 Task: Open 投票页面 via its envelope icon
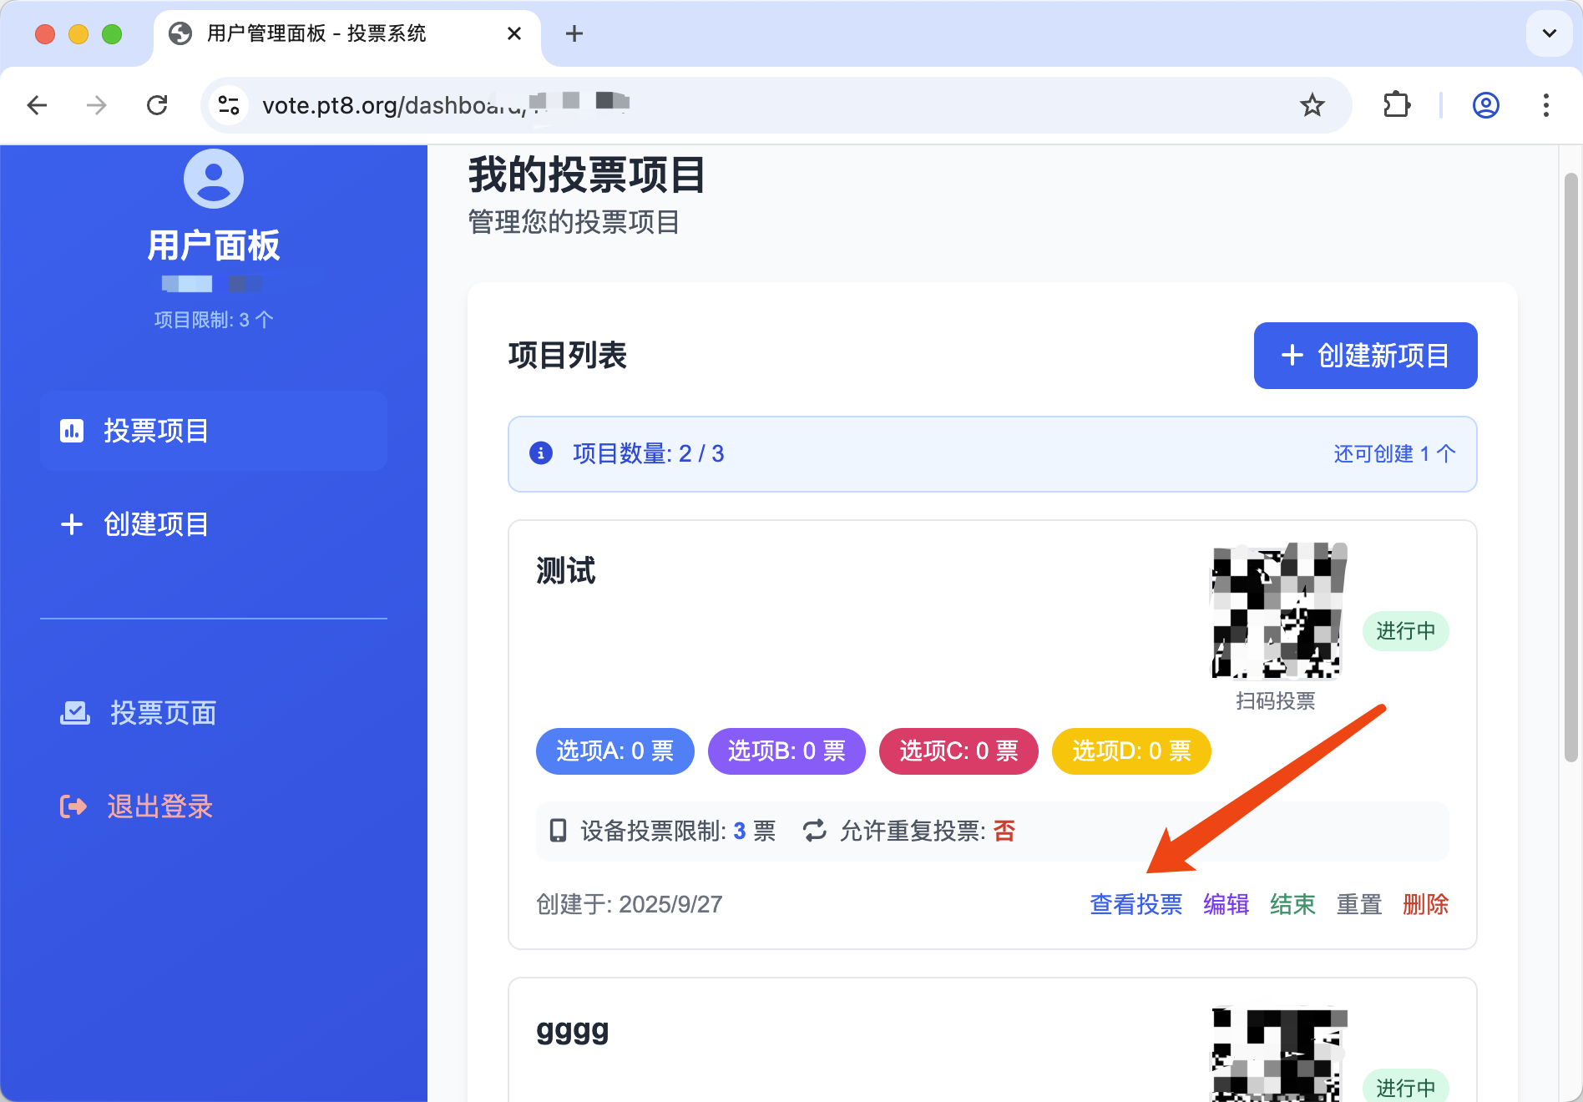click(73, 712)
